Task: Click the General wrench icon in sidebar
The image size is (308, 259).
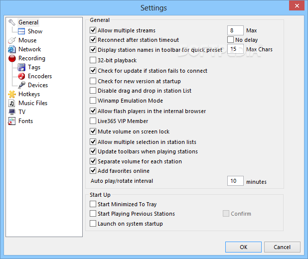Action: (x=12, y=22)
